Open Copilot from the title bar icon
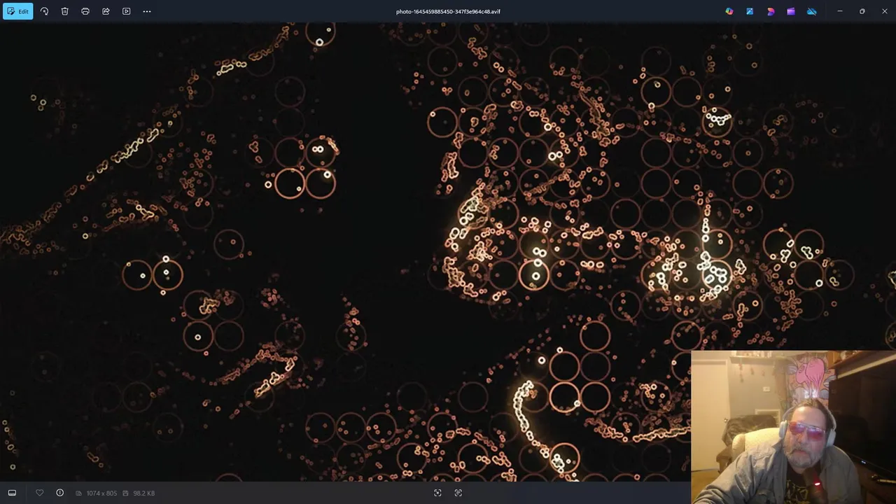The width and height of the screenshot is (896, 504). (x=729, y=11)
